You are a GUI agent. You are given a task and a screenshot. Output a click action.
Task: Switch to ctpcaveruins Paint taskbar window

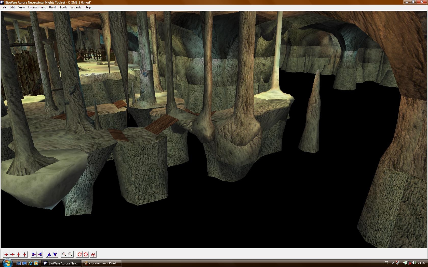pos(102,263)
